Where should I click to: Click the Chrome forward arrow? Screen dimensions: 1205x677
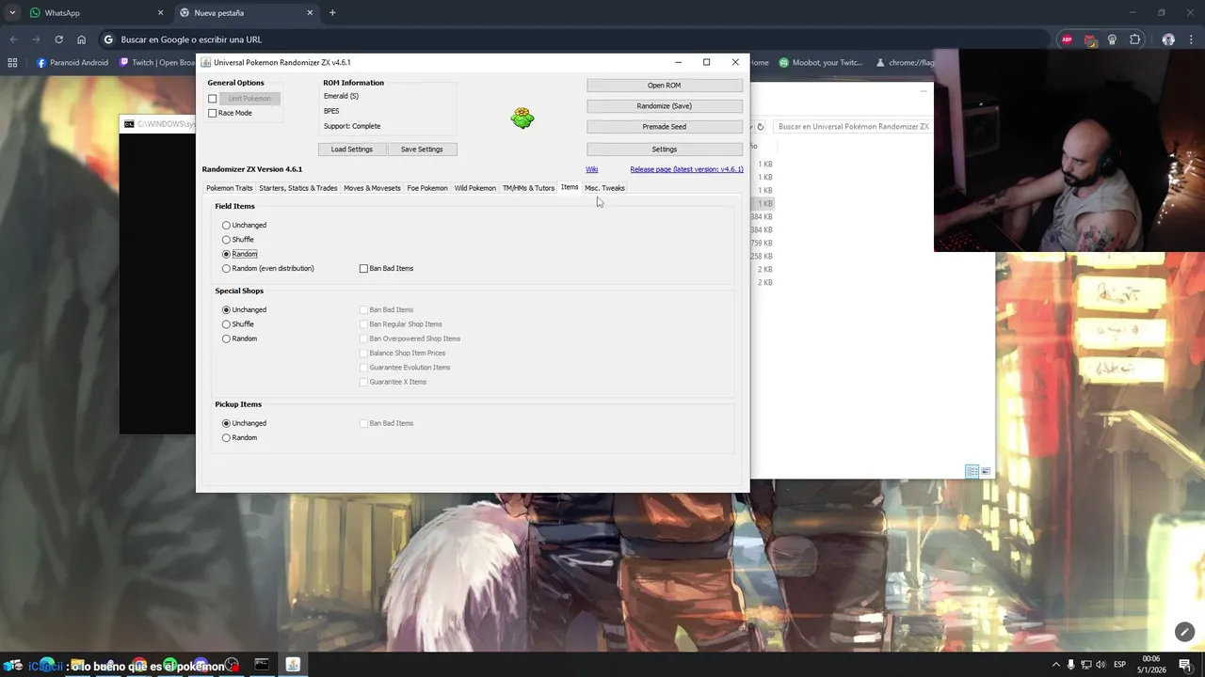click(36, 39)
